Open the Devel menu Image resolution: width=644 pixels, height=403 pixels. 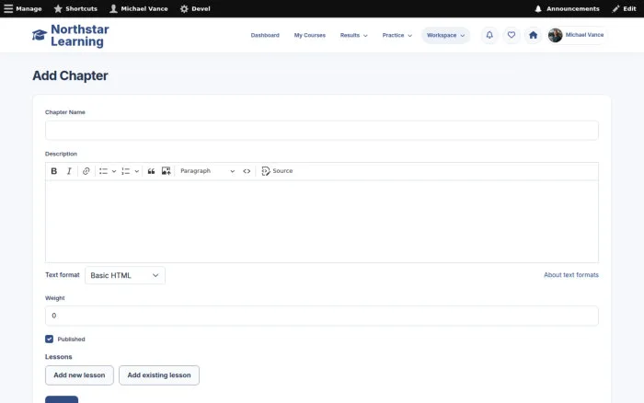195,8
